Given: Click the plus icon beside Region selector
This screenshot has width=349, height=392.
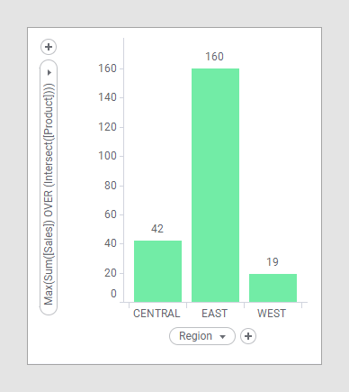Looking at the screenshot, I should click(x=248, y=336).
